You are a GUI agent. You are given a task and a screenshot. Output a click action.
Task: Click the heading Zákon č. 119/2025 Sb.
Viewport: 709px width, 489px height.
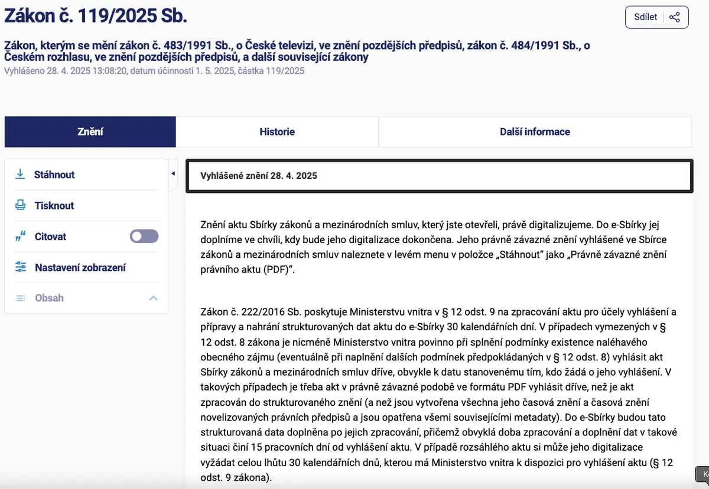click(x=96, y=16)
